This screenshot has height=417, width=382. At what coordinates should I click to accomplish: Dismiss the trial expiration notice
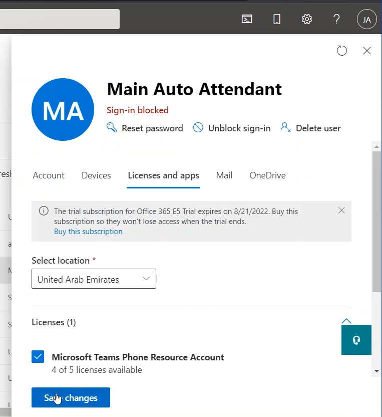(x=341, y=211)
